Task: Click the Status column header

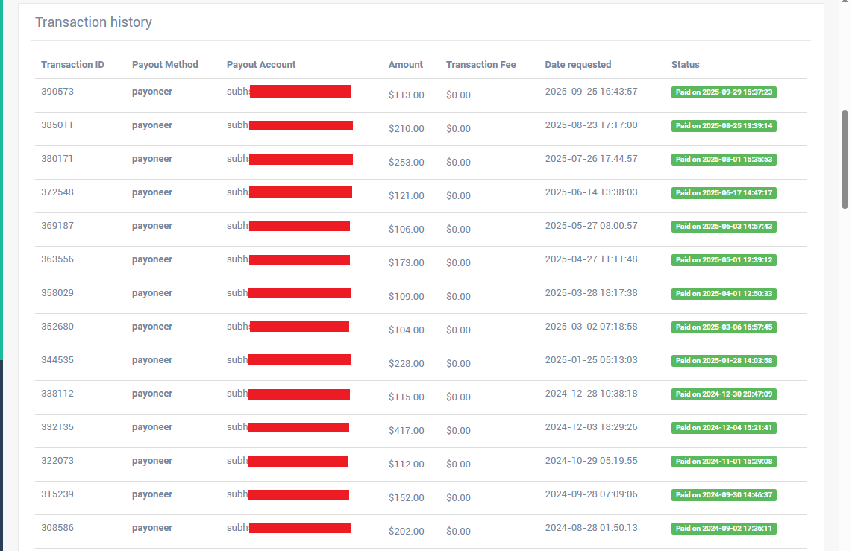Action: (x=685, y=65)
